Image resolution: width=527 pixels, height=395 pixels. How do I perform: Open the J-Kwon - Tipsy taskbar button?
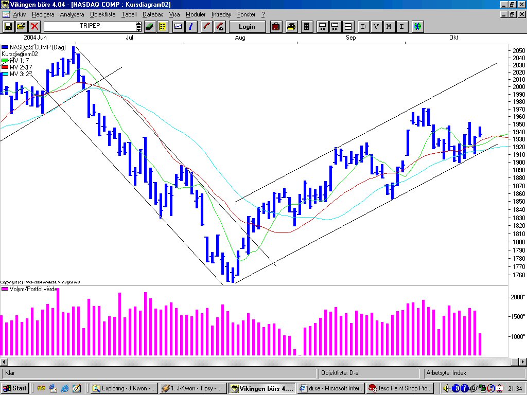192,388
